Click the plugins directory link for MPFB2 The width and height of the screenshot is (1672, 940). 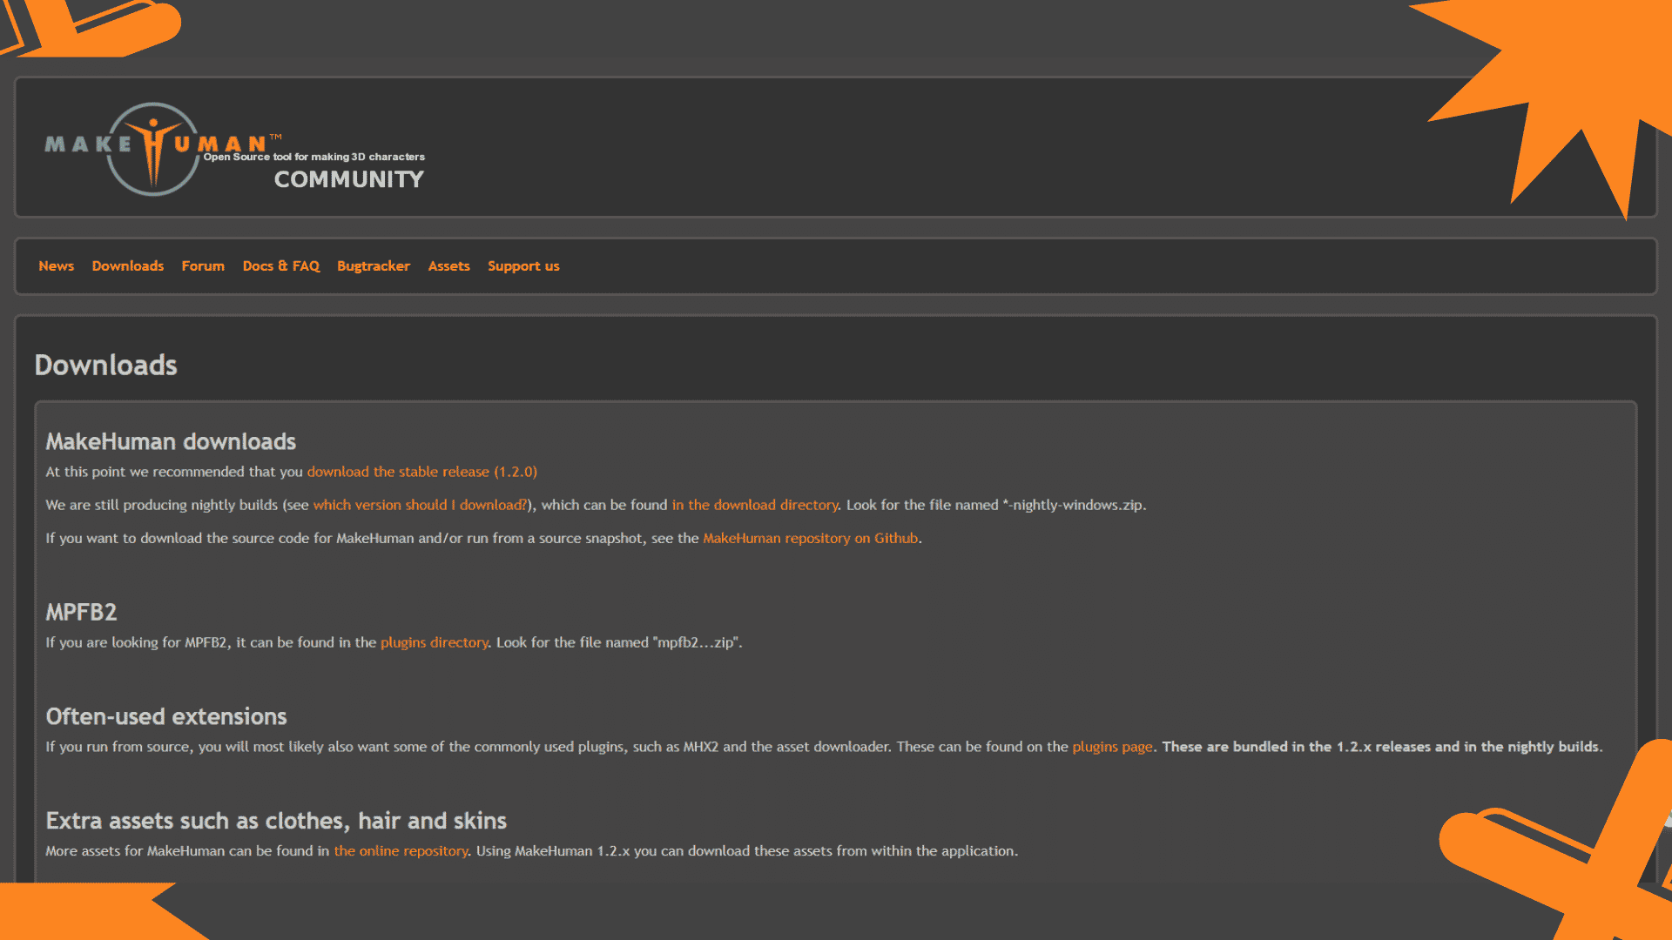tap(434, 641)
